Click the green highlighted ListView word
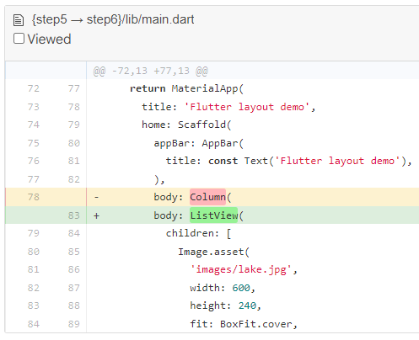Image resolution: width=419 pixels, height=340 pixels. pos(213,215)
